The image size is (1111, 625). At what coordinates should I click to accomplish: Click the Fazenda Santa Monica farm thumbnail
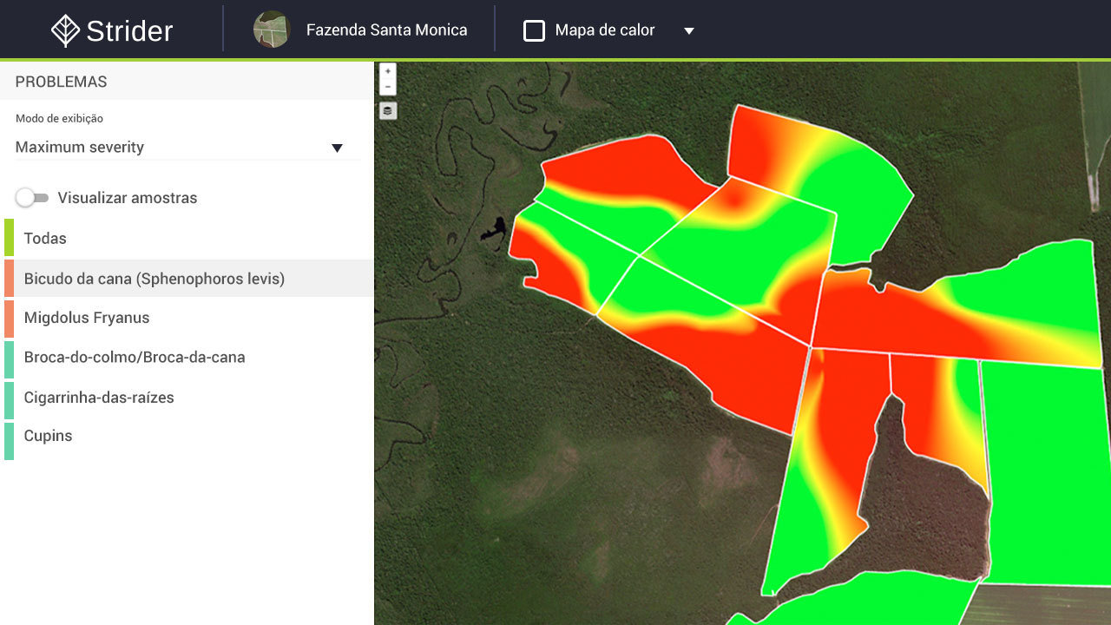(x=271, y=30)
